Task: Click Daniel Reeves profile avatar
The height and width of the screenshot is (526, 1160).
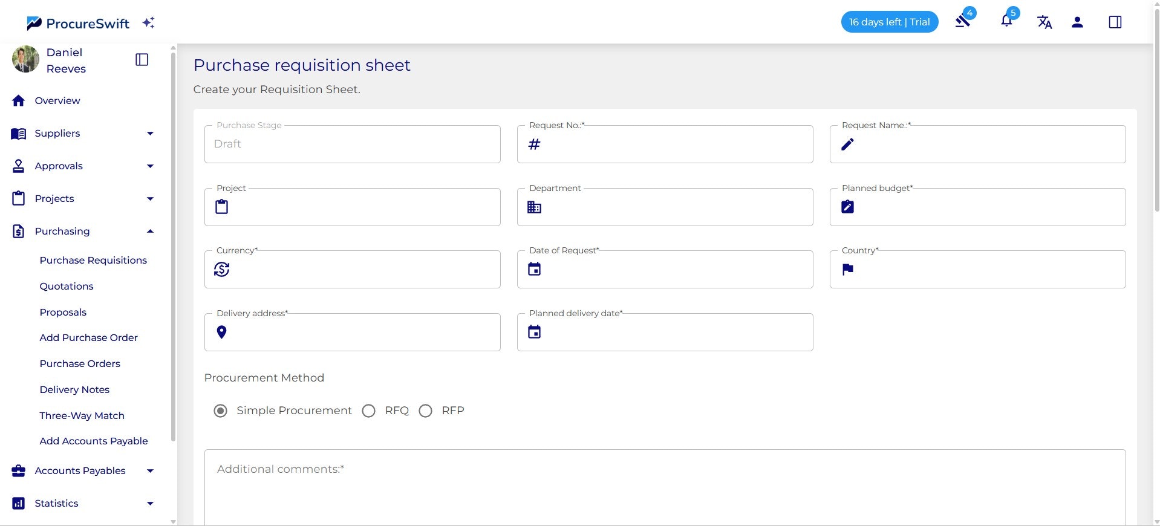Action: 25,59
